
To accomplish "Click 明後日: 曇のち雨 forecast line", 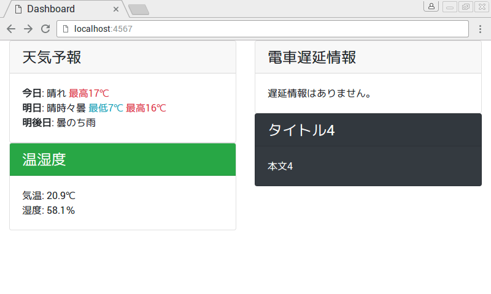I will pos(59,123).
